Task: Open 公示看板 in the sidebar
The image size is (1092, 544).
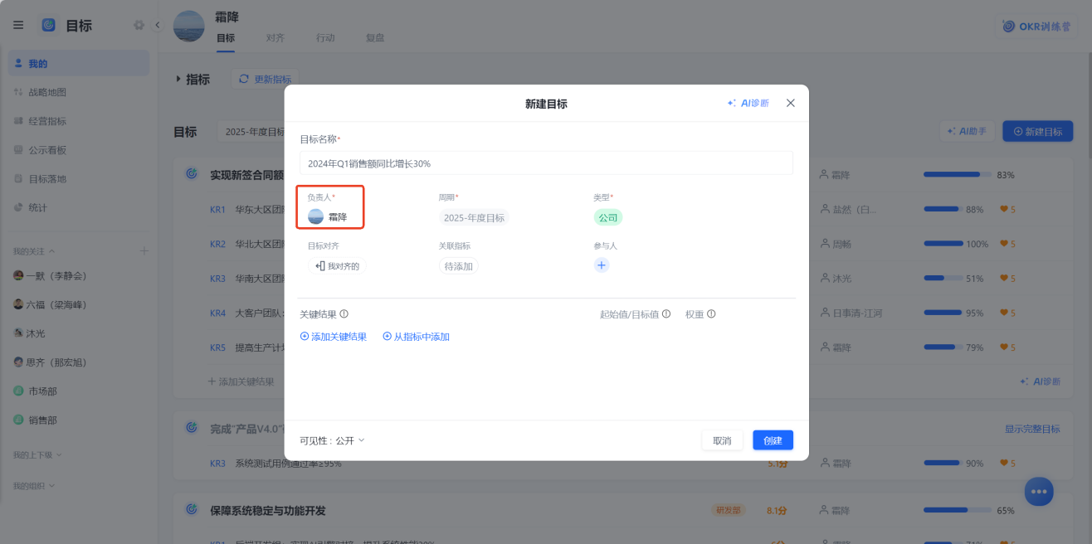Action: point(79,150)
